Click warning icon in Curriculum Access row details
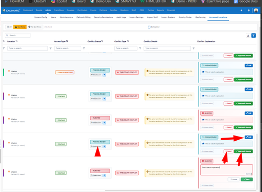 click(147, 71)
